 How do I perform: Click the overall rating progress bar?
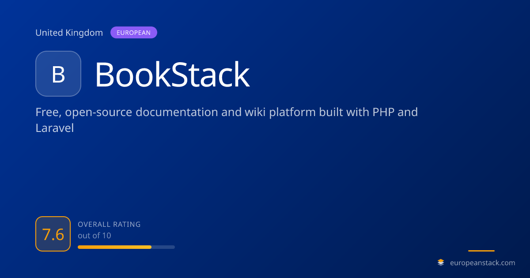point(126,247)
